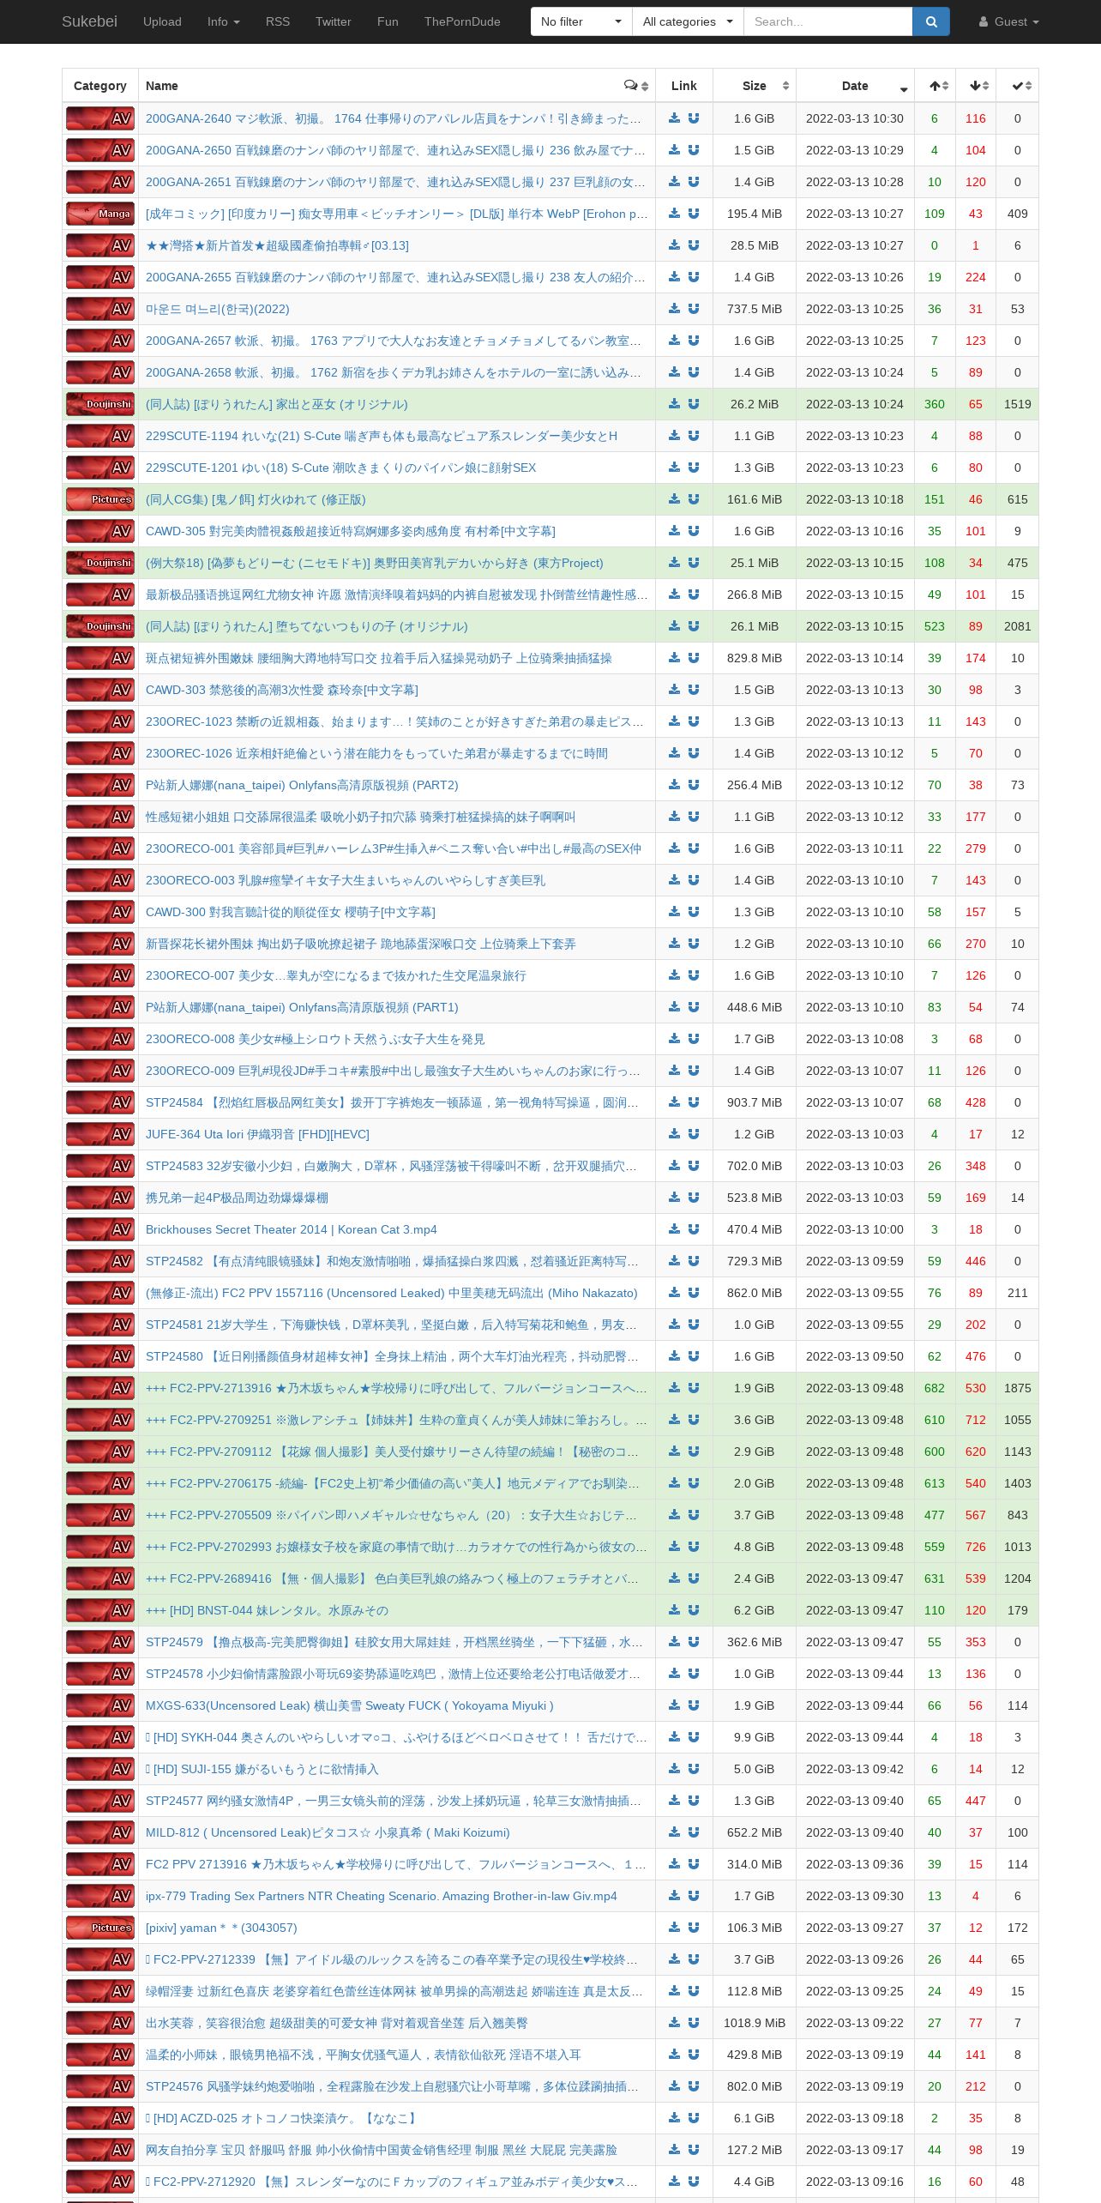Open magnet link for 200GANA-2651 row
Image resolution: width=1101 pixels, height=2203 pixels.
pyautogui.click(x=694, y=182)
